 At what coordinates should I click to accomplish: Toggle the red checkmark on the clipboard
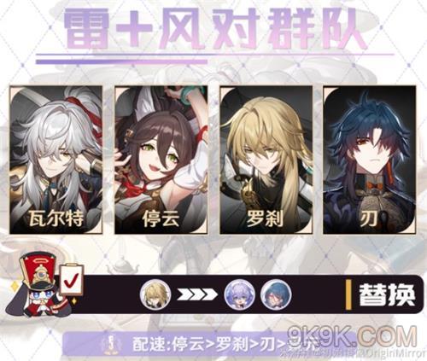coord(72,279)
